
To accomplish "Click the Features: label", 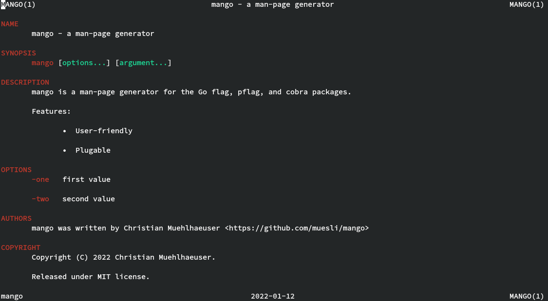I will (51, 111).
